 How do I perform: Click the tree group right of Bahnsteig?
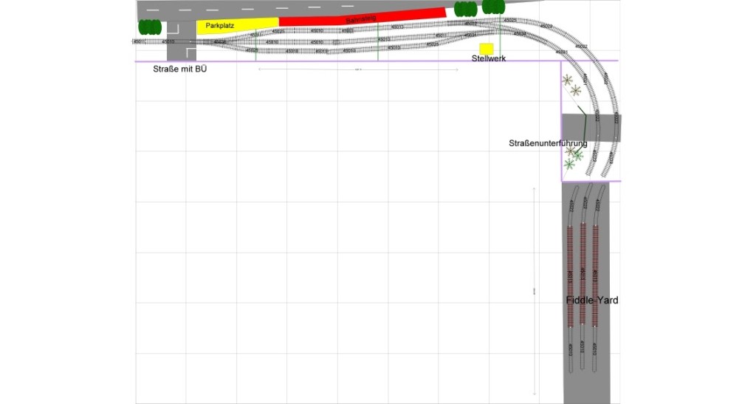(x=465, y=9)
